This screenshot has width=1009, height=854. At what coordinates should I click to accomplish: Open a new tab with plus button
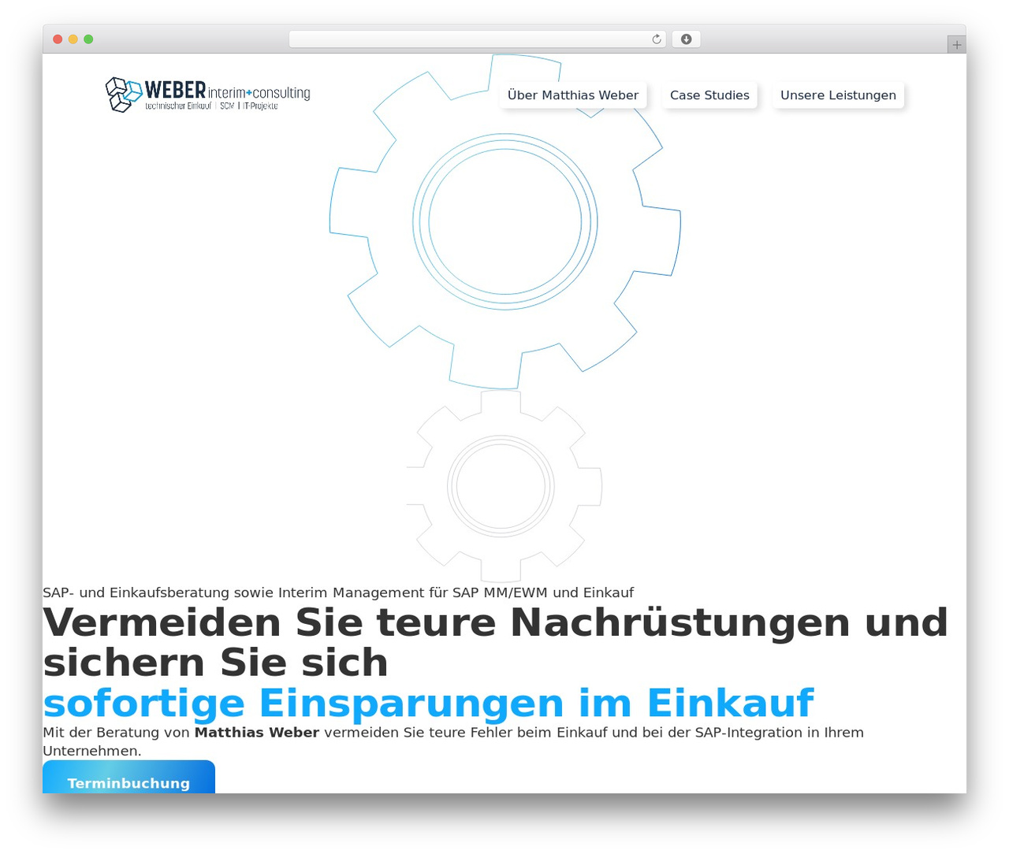click(956, 45)
